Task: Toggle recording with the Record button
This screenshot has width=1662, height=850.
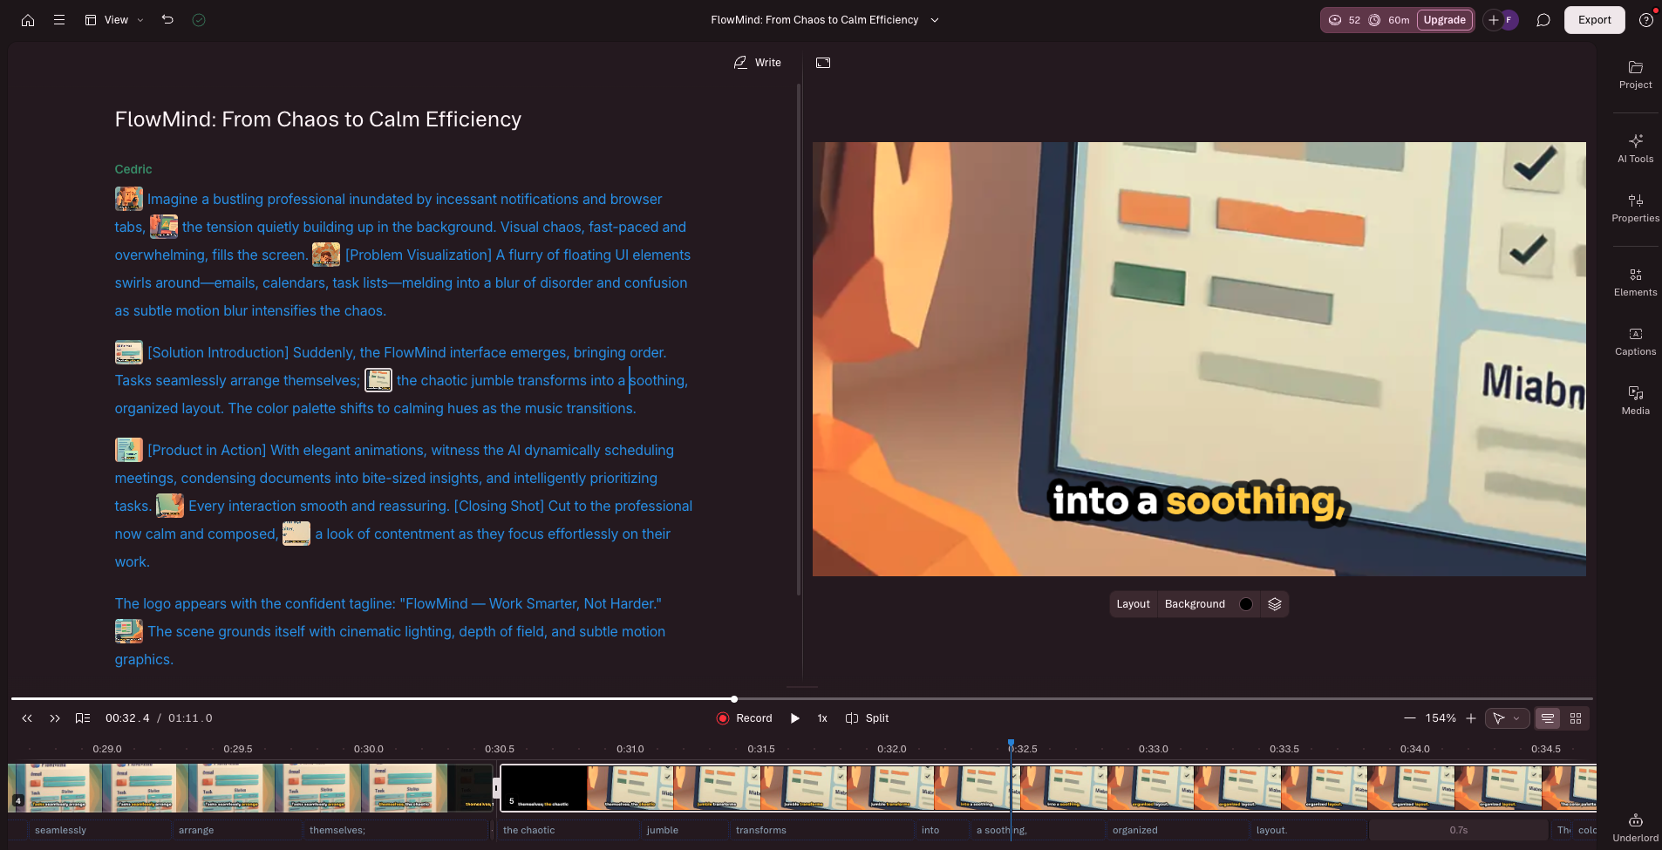Action: tap(744, 717)
